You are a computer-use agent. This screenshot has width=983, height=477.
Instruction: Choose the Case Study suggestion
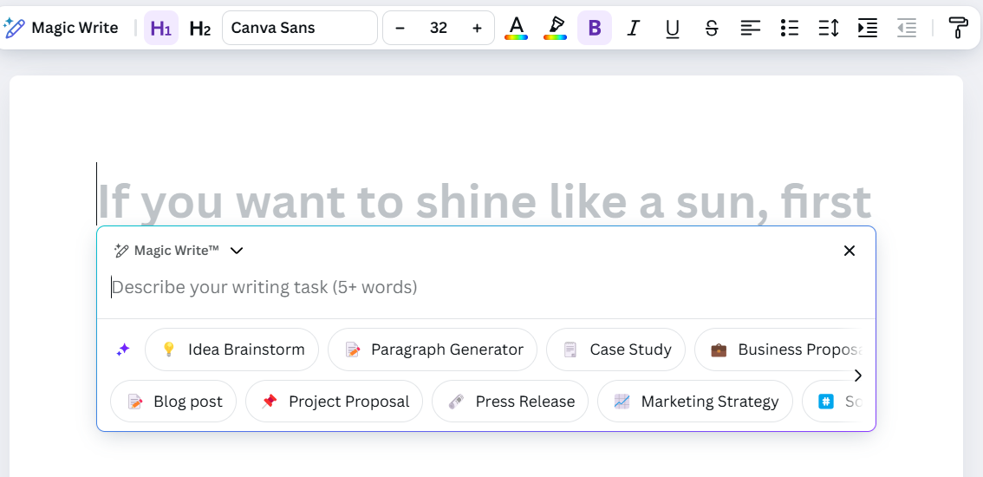[x=615, y=350]
